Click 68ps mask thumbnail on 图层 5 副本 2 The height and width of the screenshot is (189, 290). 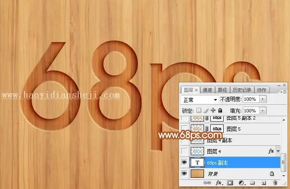tap(217, 118)
